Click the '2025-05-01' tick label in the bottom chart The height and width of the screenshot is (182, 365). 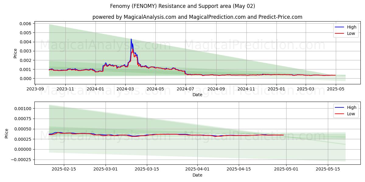click(x=286, y=169)
